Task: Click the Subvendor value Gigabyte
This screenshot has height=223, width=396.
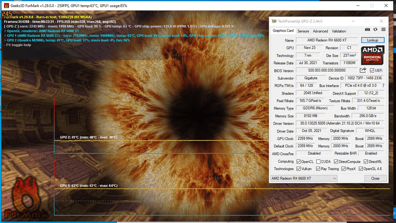Action: click(x=311, y=78)
